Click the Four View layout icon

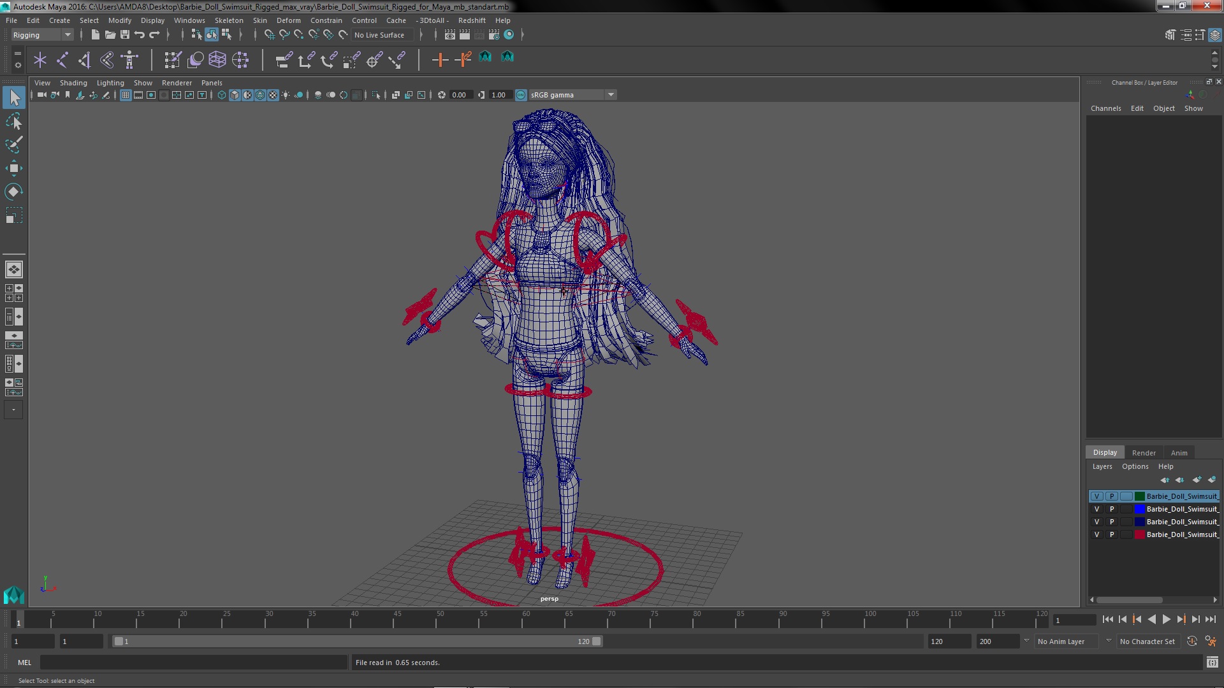click(13, 293)
